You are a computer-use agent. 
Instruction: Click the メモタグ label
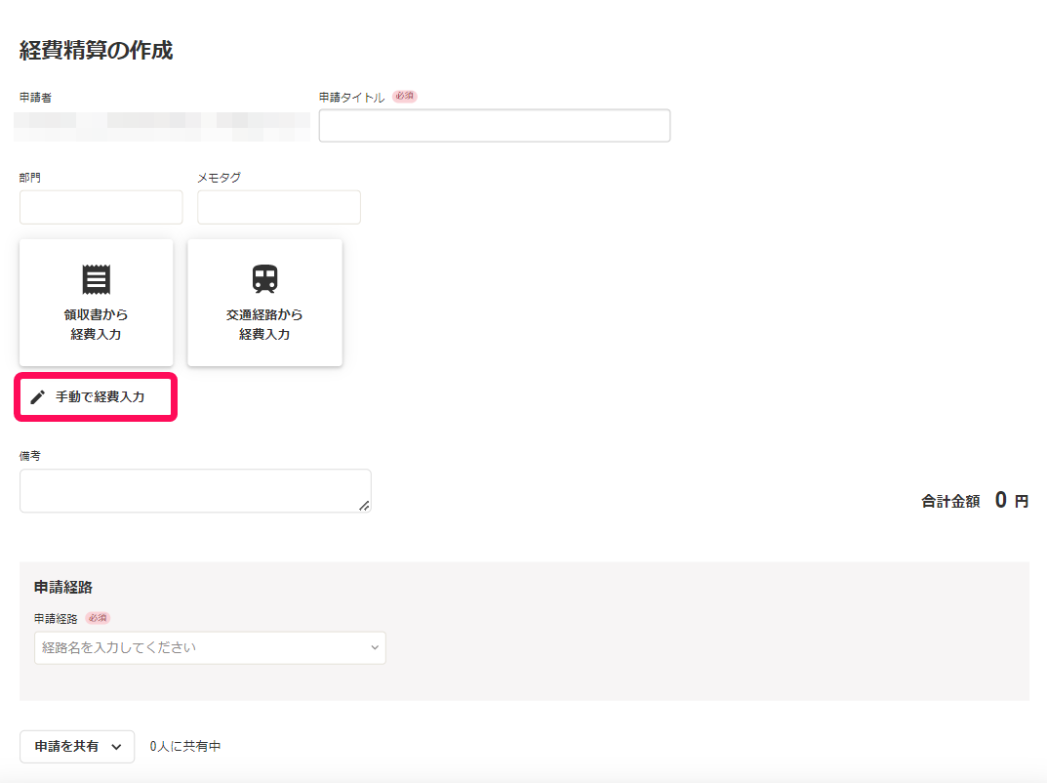point(219,178)
